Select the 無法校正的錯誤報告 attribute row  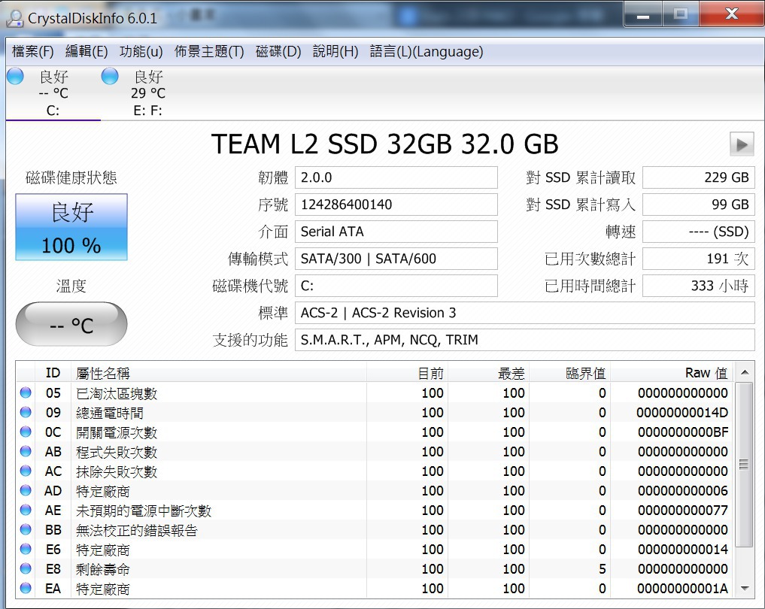(x=375, y=529)
